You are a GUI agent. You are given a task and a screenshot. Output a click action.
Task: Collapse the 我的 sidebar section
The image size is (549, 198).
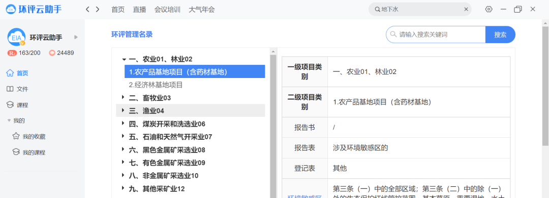click(9, 121)
